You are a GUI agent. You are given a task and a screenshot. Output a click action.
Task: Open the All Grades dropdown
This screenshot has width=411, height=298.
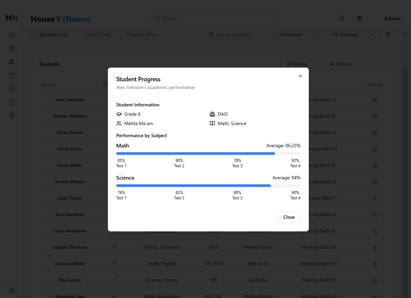(301, 64)
